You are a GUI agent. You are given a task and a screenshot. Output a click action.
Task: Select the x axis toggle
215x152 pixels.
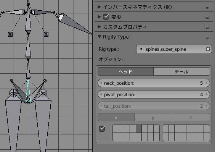point(116,117)
